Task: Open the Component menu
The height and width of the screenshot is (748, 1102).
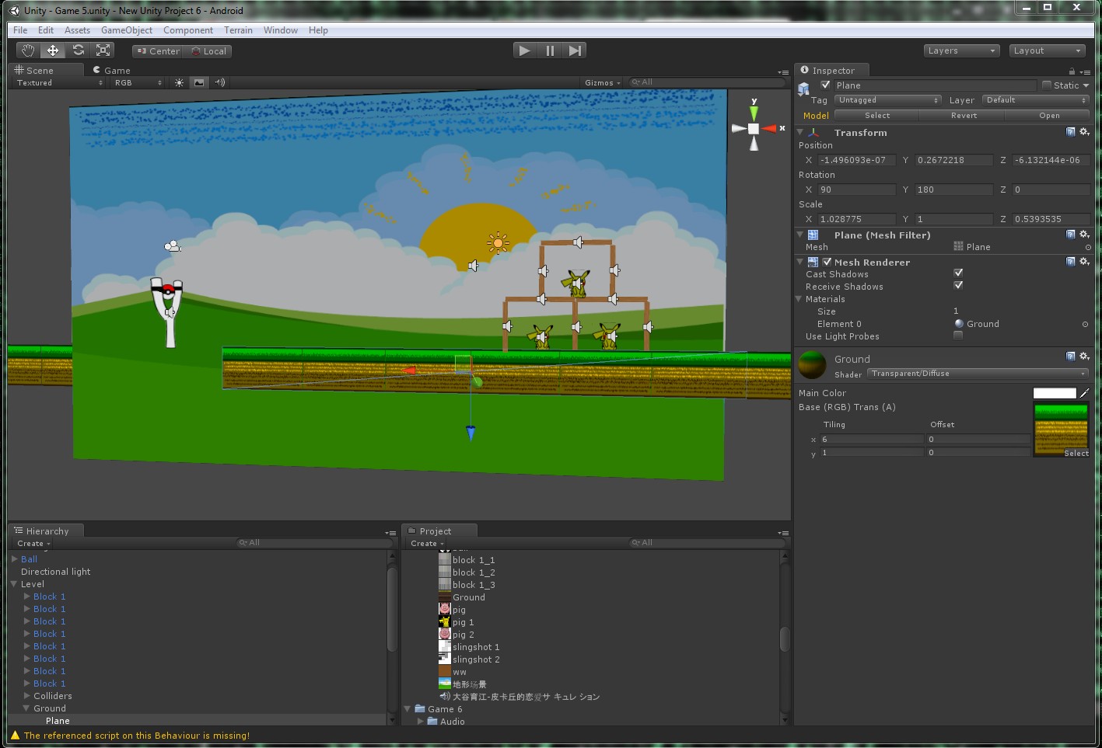Action: [x=188, y=30]
